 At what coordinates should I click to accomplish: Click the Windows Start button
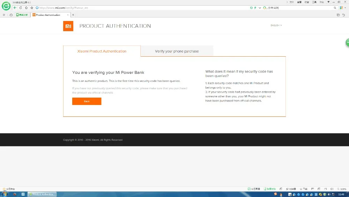[x=5, y=194]
